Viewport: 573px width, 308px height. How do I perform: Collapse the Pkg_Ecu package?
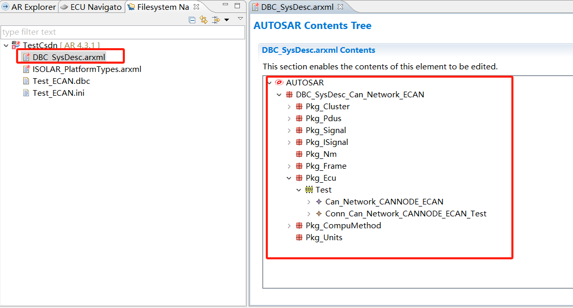point(289,178)
